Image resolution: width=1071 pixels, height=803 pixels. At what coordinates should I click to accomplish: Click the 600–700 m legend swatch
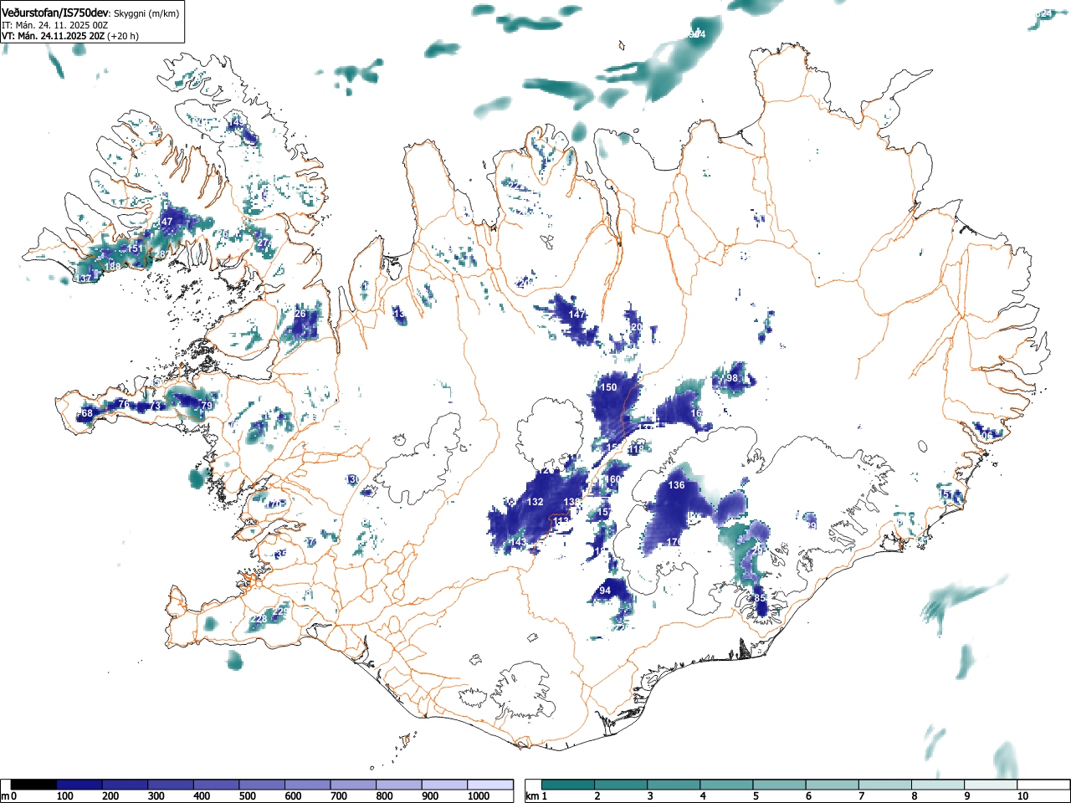click(x=307, y=785)
